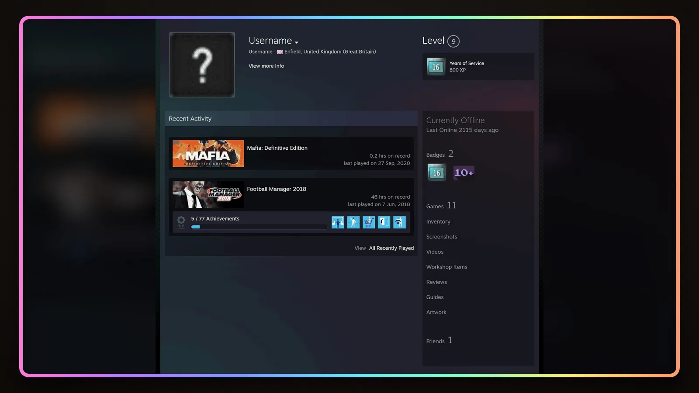Click the achievements trophy gear icon
The width and height of the screenshot is (699, 393).
(x=181, y=222)
